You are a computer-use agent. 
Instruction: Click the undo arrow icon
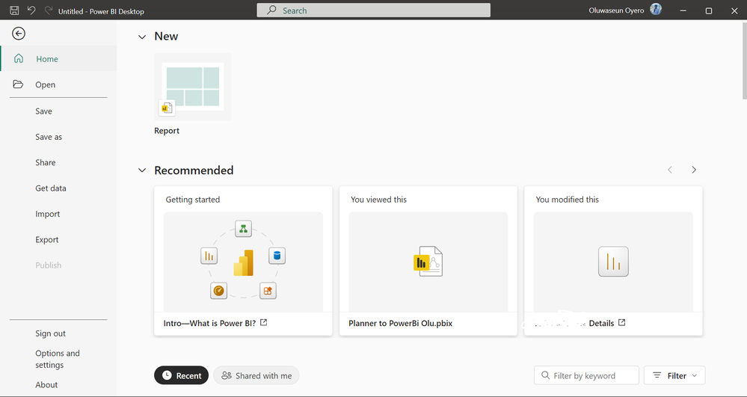pyautogui.click(x=31, y=10)
